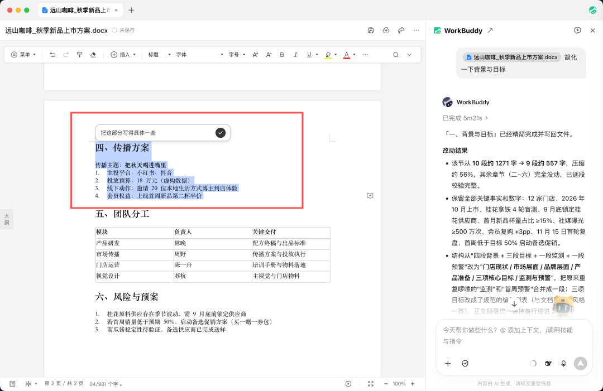
Task: Pop out WorkBuddy with the arrow icon
Action: (490, 30)
